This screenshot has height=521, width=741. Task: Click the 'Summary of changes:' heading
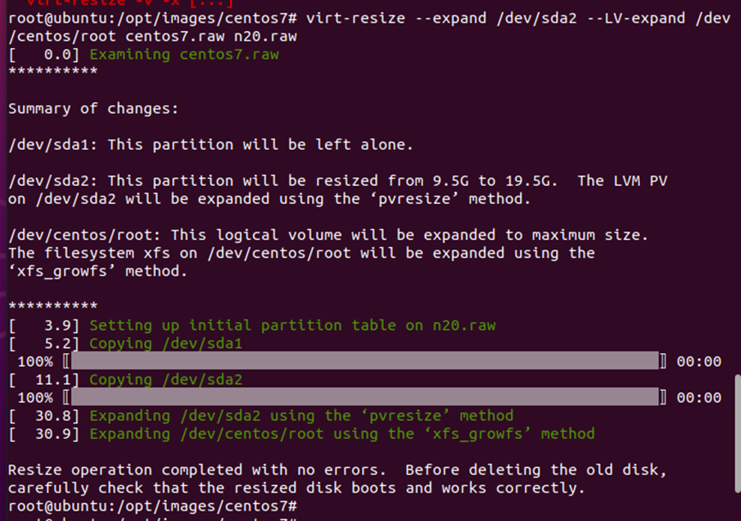click(93, 109)
